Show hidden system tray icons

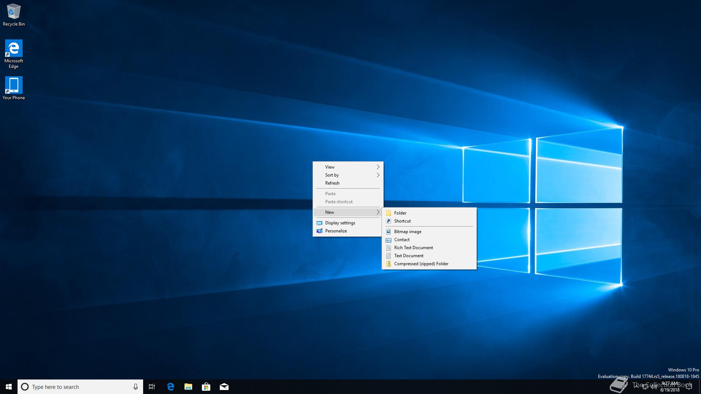[x=636, y=387]
